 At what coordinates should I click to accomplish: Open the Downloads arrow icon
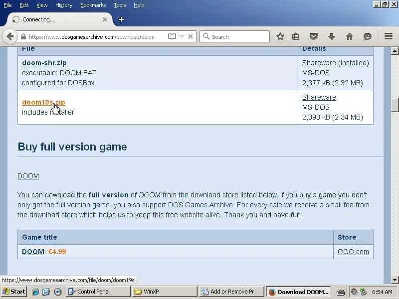pos(332,36)
